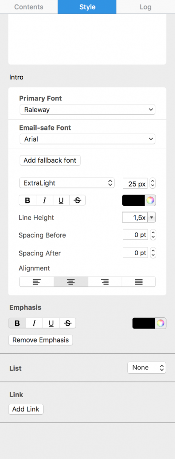Toggle underline in Intro font style
Image resolution: width=175 pixels, height=459 pixels.
(x=61, y=200)
